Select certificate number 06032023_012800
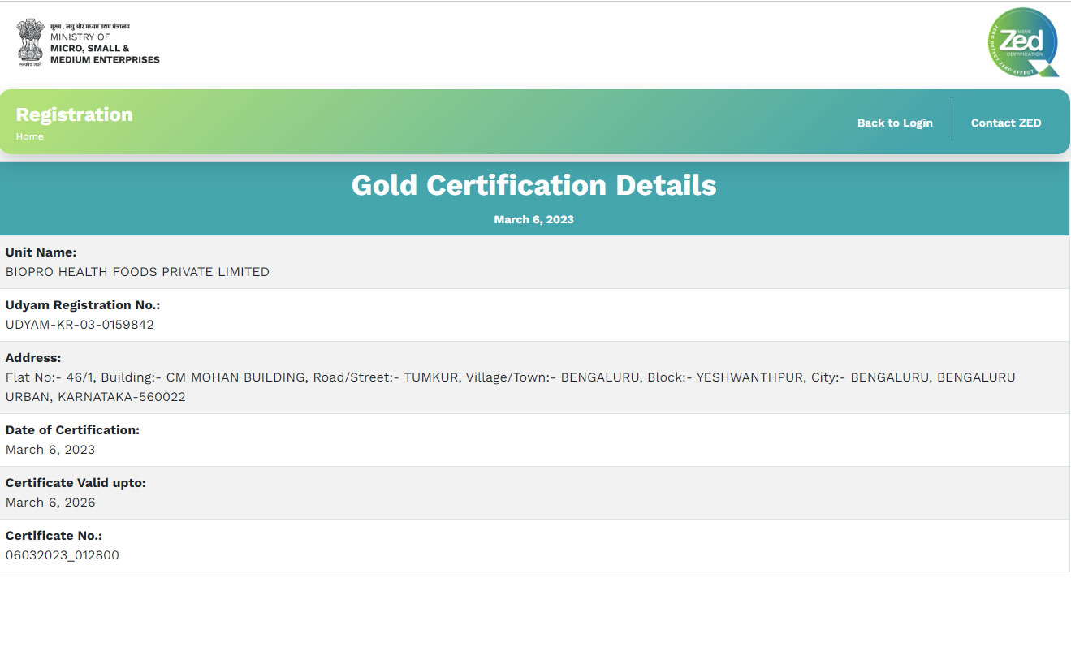Image resolution: width=1071 pixels, height=647 pixels. pos(63,555)
